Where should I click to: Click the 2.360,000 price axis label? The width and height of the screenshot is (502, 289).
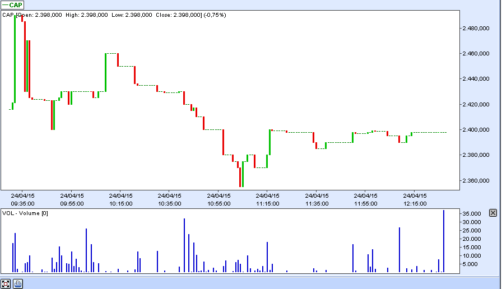coord(476,180)
